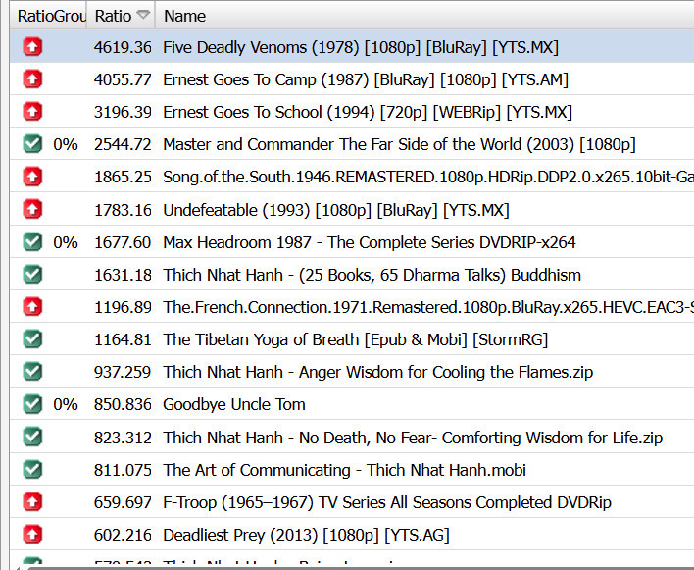Click ratio value 1196.89

(x=123, y=307)
